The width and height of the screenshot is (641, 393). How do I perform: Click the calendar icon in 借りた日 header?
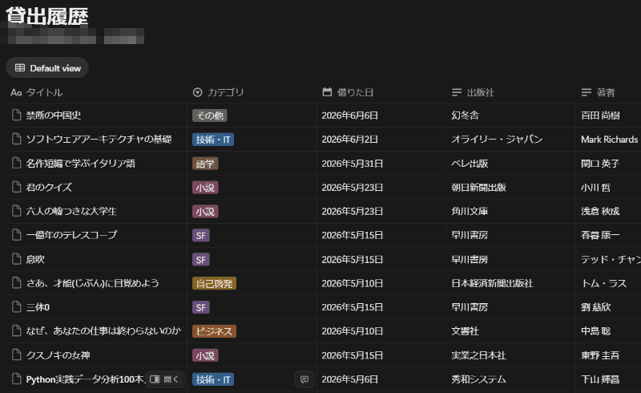pyautogui.click(x=327, y=92)
